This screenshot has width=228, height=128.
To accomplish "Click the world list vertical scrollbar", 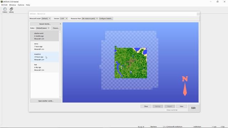I will click(x=60, y=64).
